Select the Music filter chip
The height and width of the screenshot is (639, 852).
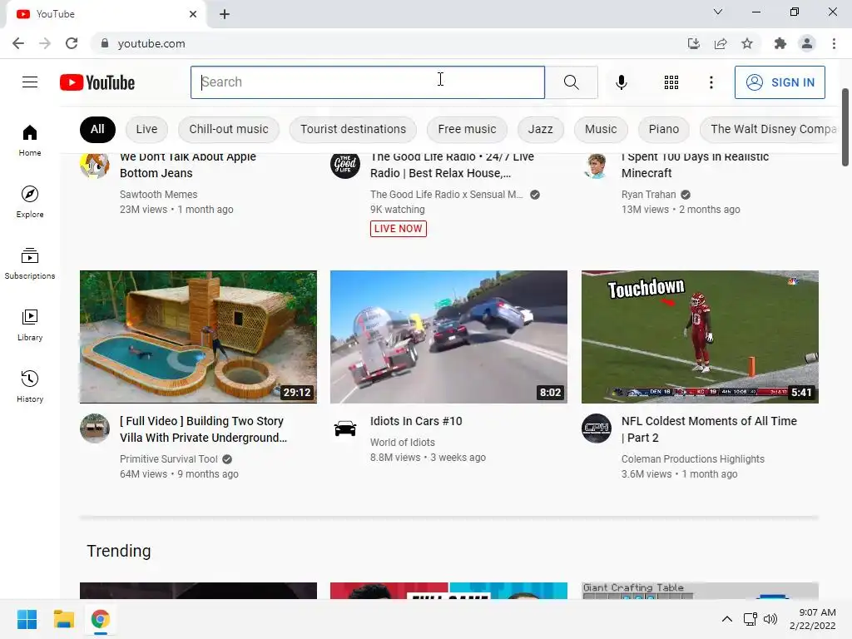click(601, 129)
